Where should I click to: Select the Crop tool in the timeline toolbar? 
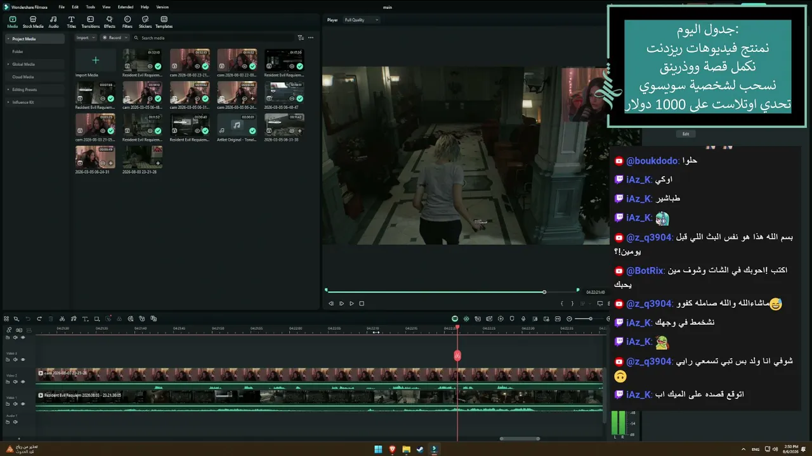click(x=96, y=319)
